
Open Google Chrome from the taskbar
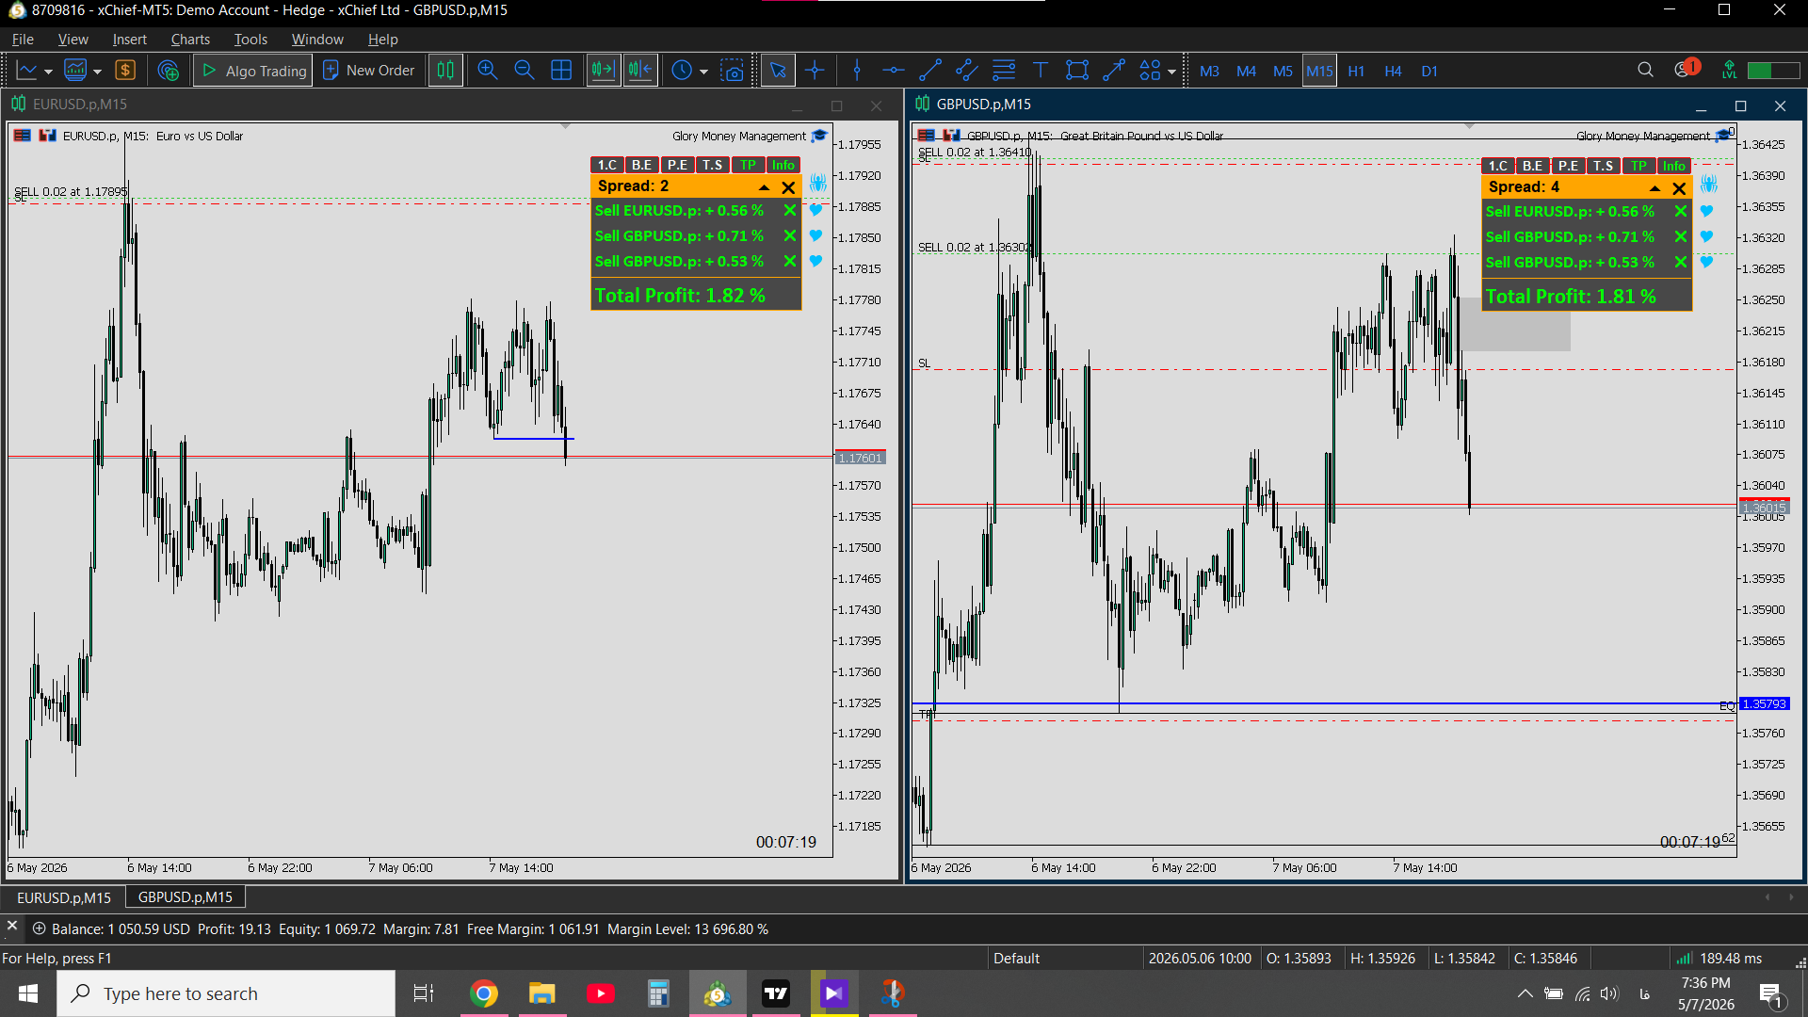click(x=484, y=993)
